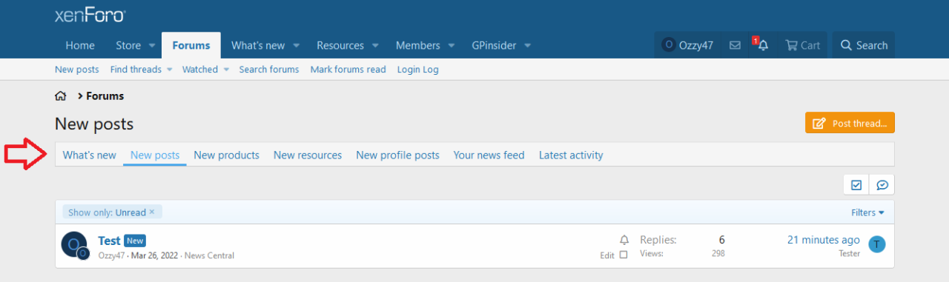Select the New posts tab
Screen dimensions: 949x282
(x=155, y=155)
